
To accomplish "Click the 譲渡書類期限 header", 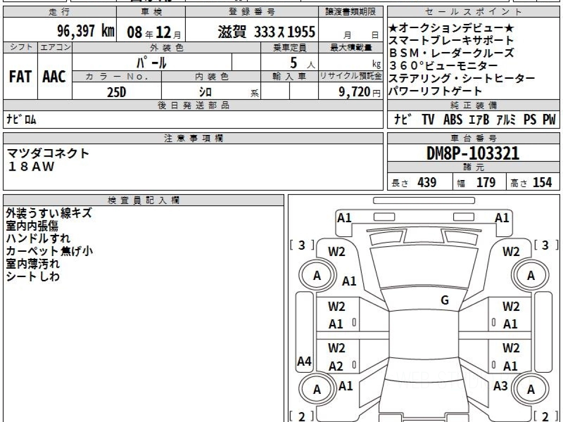I will (351, 12).
